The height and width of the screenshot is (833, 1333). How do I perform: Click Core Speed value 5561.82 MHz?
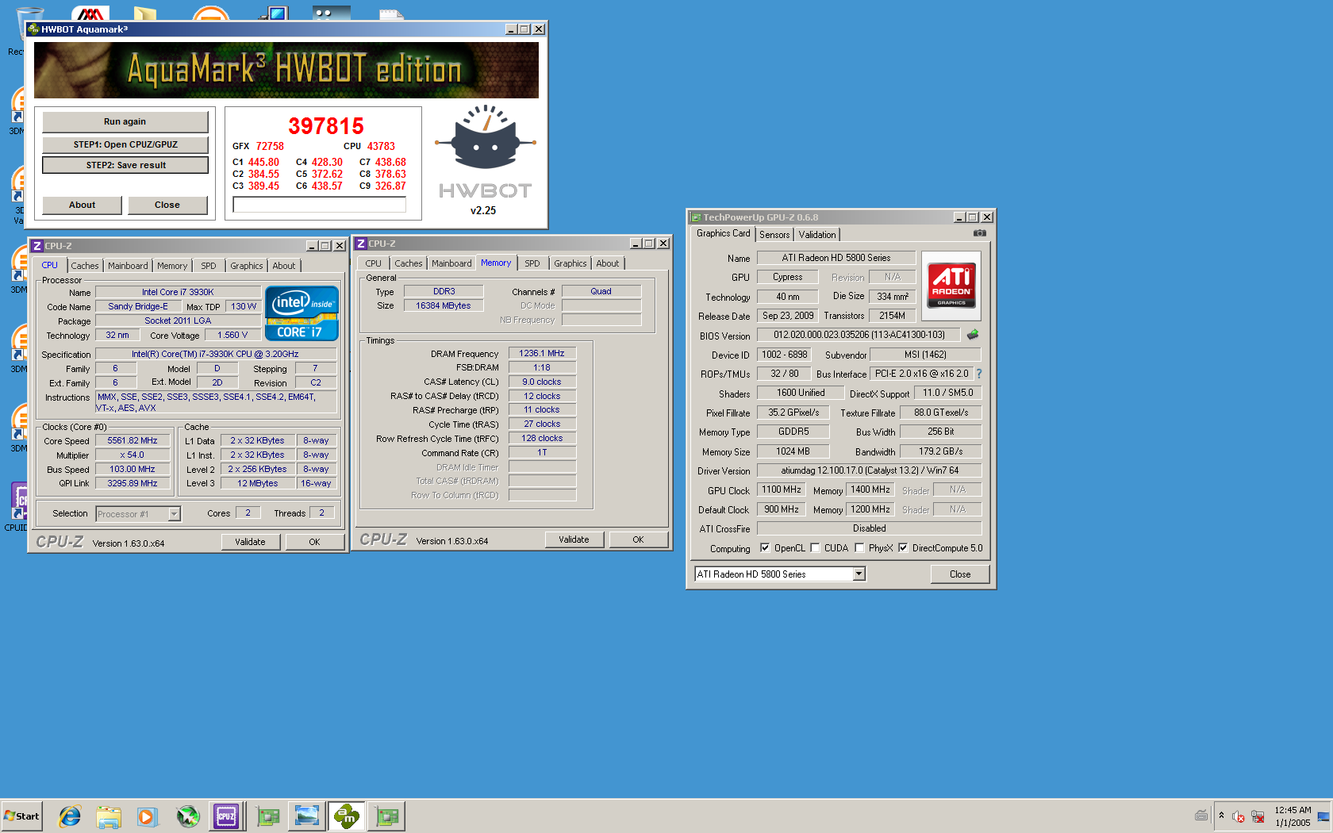pos(133,441)
